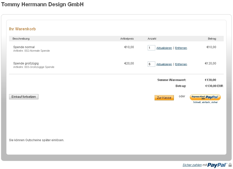
Task: Click the Beschreibung column header
Action: (21, 39)
